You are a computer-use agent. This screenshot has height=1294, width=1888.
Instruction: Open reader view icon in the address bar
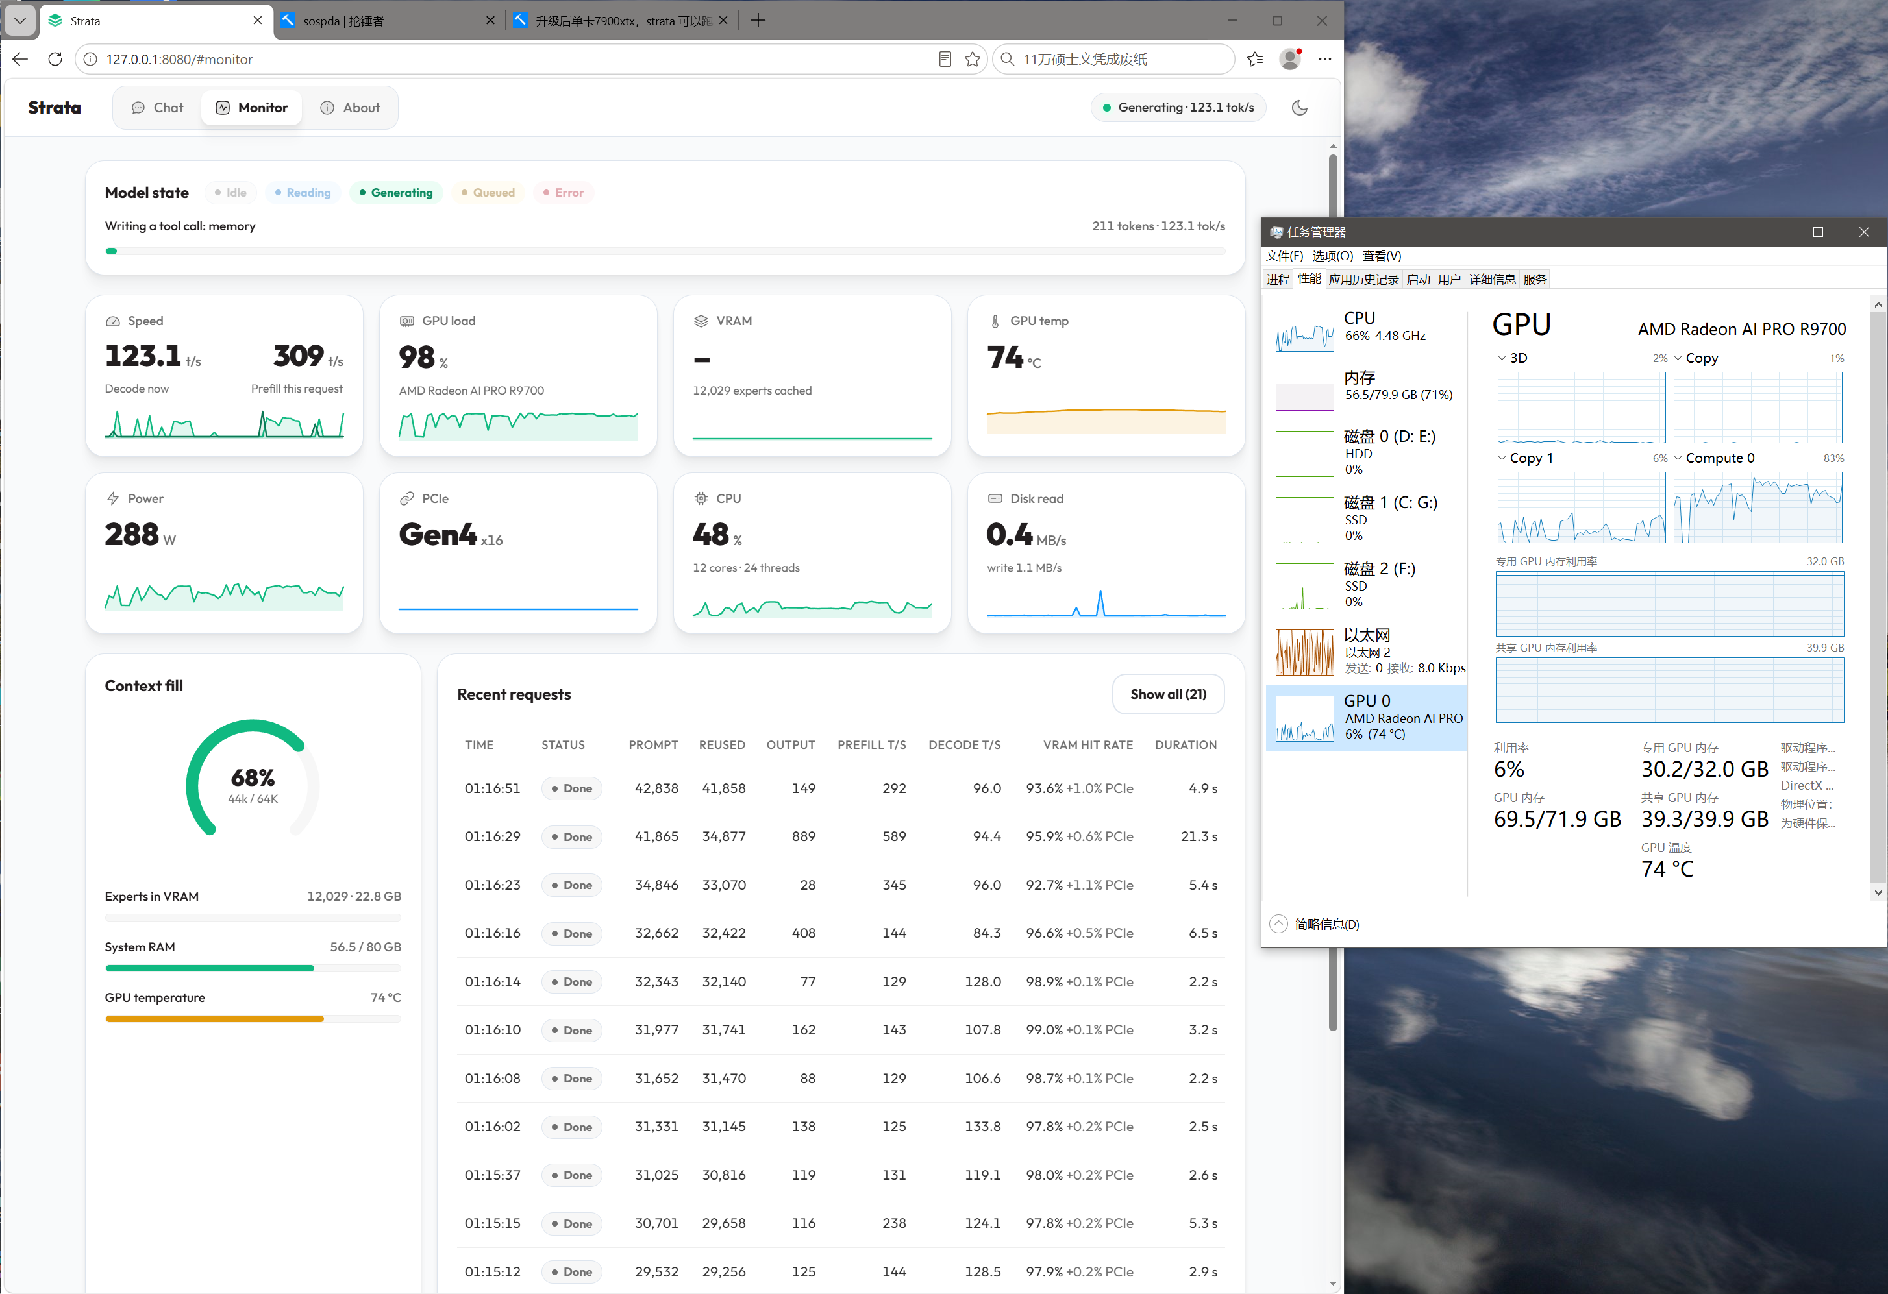[945, 59]
